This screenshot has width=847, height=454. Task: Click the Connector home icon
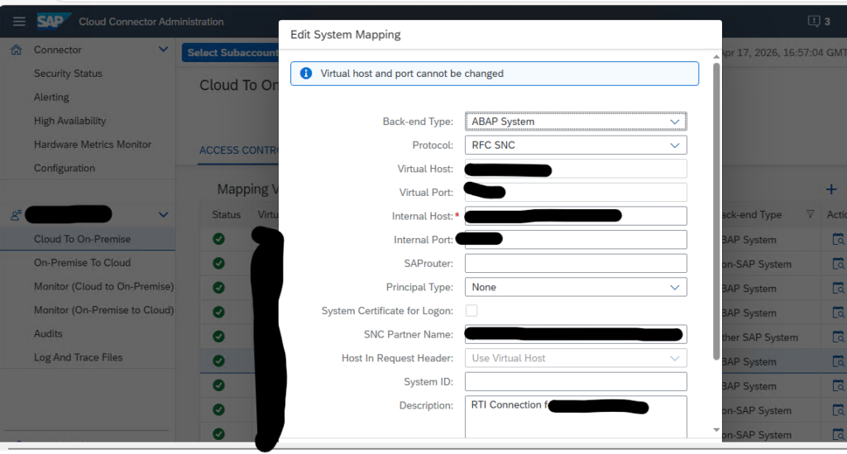[16, 50]
